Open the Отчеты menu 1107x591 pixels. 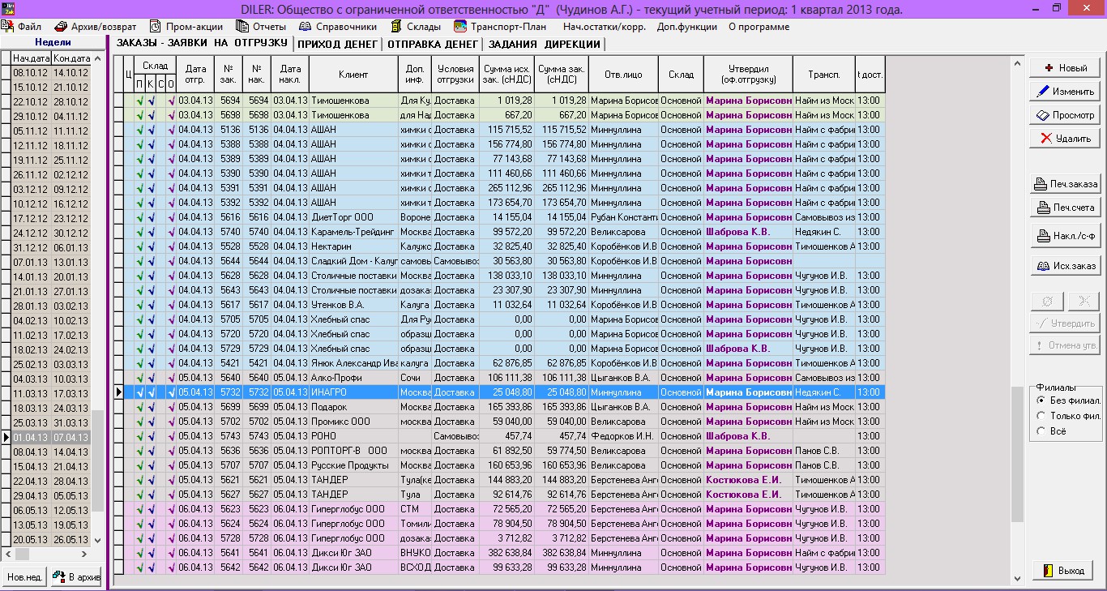click(261, 26)
